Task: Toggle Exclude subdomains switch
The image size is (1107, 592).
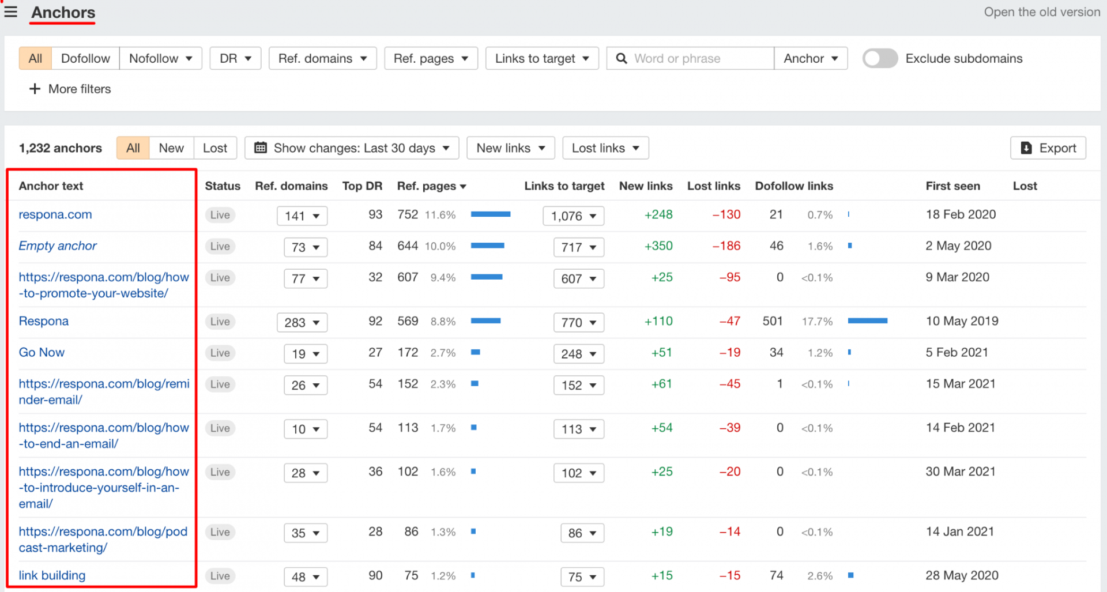Action: pos(880,58)
